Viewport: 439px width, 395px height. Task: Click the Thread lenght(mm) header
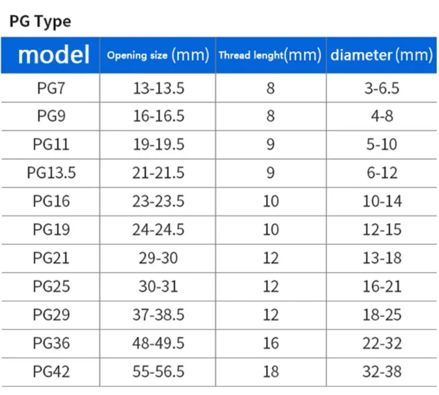tap(270, 55)
